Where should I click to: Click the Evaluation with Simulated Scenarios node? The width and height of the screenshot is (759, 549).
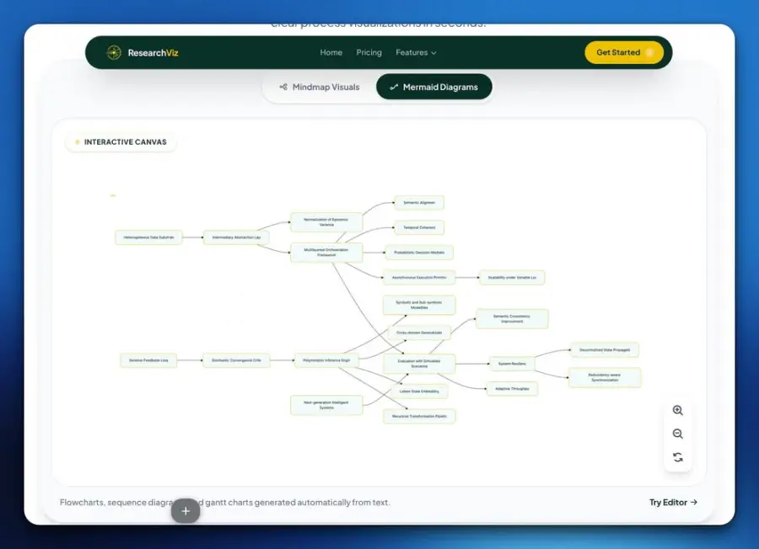point(419,364)
